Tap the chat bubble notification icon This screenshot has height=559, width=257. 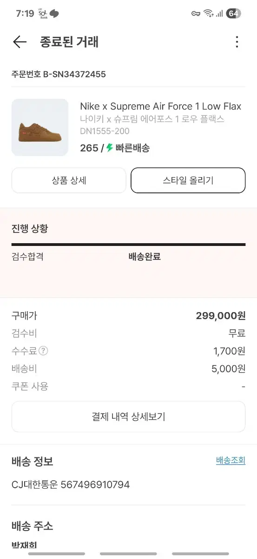[x=54, y=14]
